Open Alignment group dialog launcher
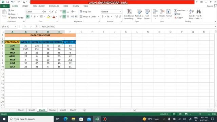 coord(99,22)
